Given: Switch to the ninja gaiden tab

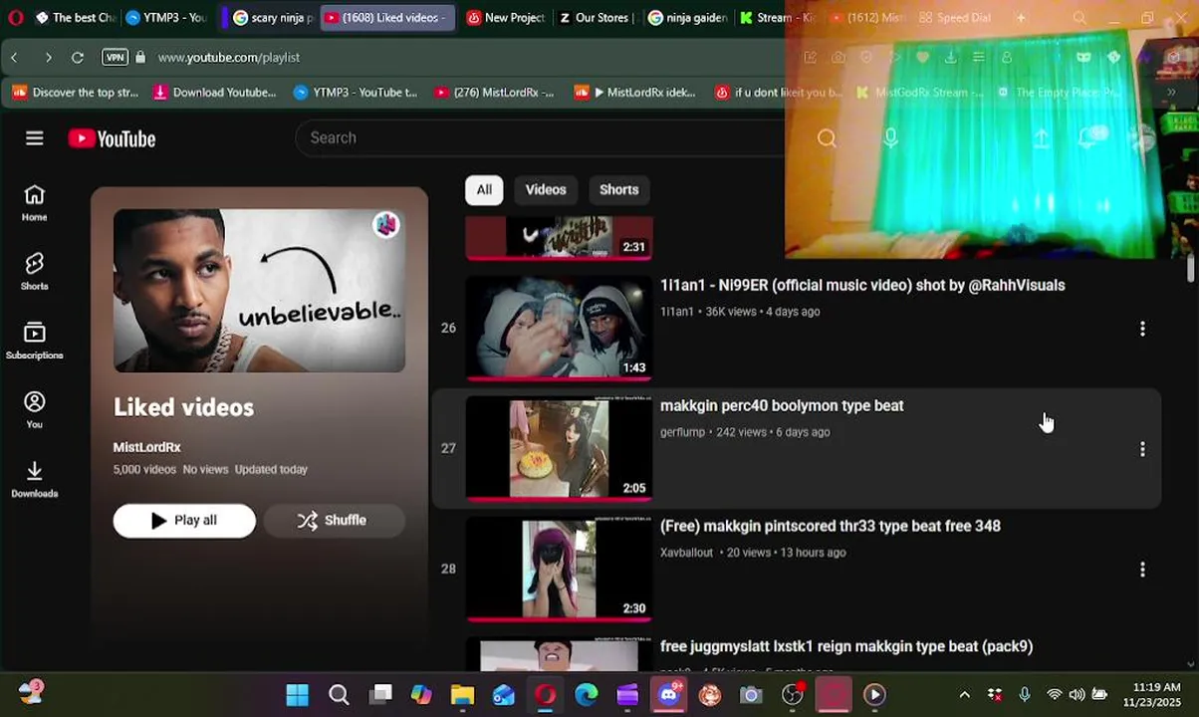Looking at the screenshot, I should click(x=687, y=18).
